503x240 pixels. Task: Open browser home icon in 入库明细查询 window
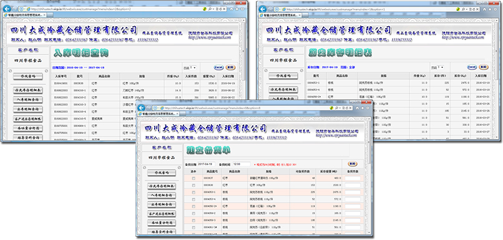[232, 9]
